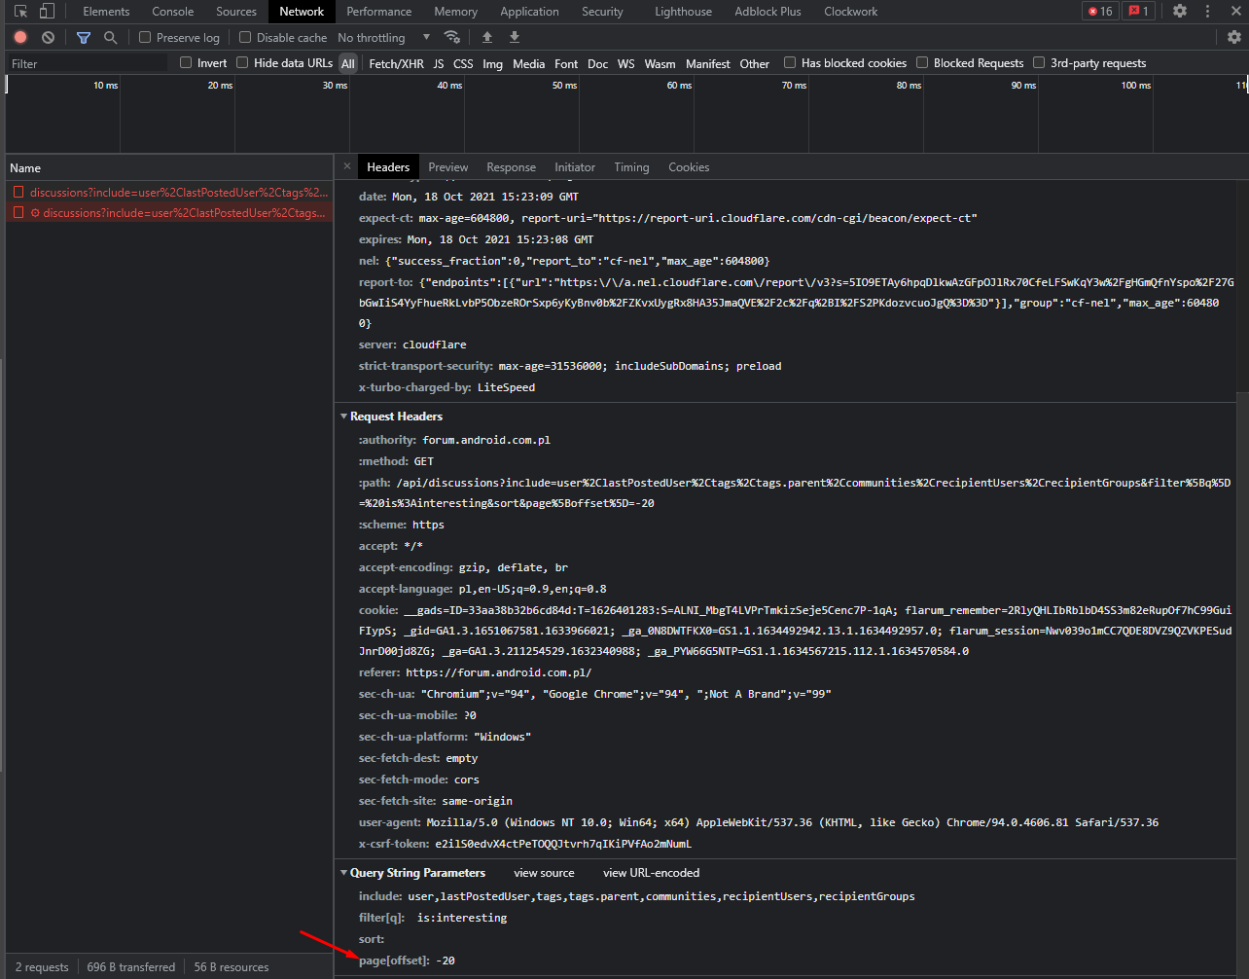This screenshot has width=1249, height=979.
Task: Enable the Disable cache checkbox
Action: (x=244, y=37)
